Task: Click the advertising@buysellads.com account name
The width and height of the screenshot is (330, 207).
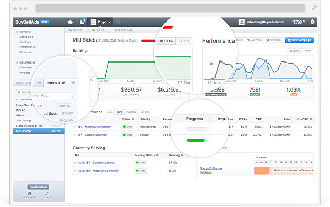Action: [x=265, y=22]
